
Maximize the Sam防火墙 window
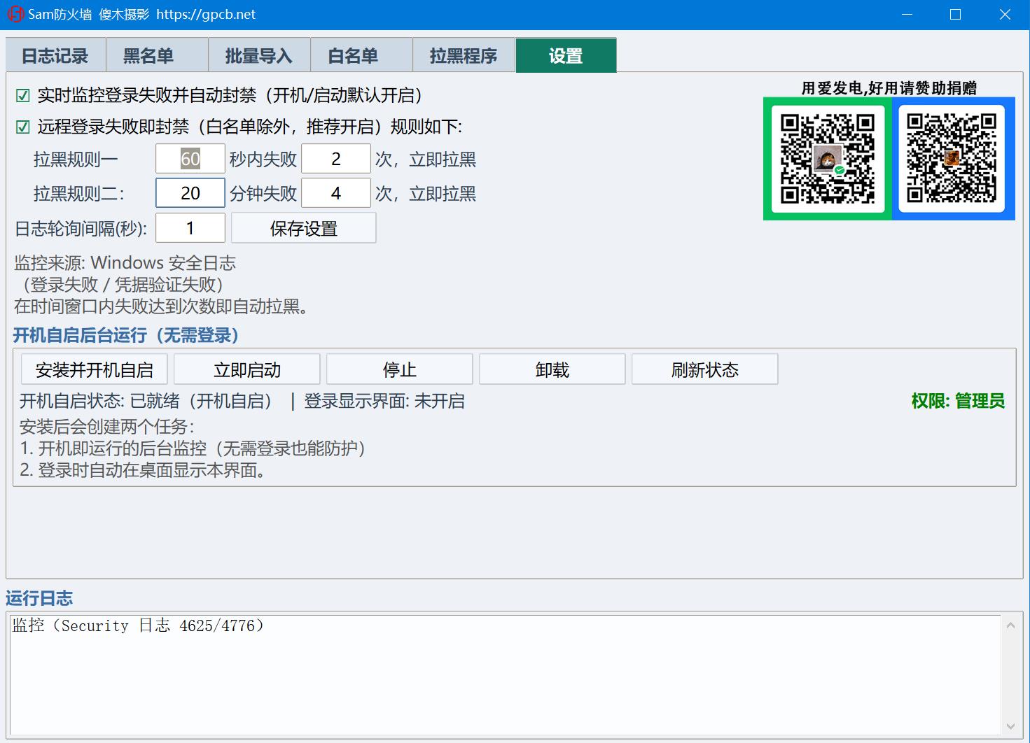pyautogui.click(x=955, y=14)
